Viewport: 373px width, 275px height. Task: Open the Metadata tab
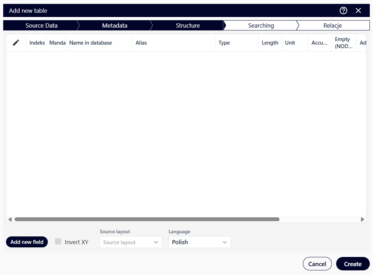[114, 25]
